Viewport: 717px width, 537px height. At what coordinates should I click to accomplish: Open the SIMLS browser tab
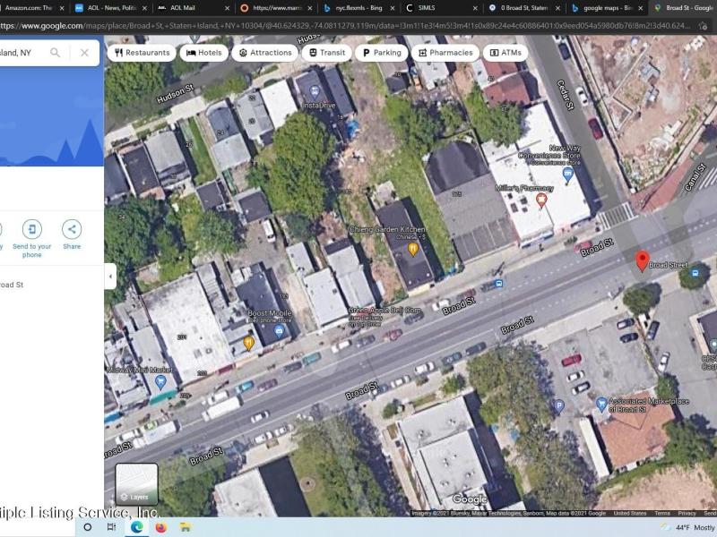tap(427, 8)
